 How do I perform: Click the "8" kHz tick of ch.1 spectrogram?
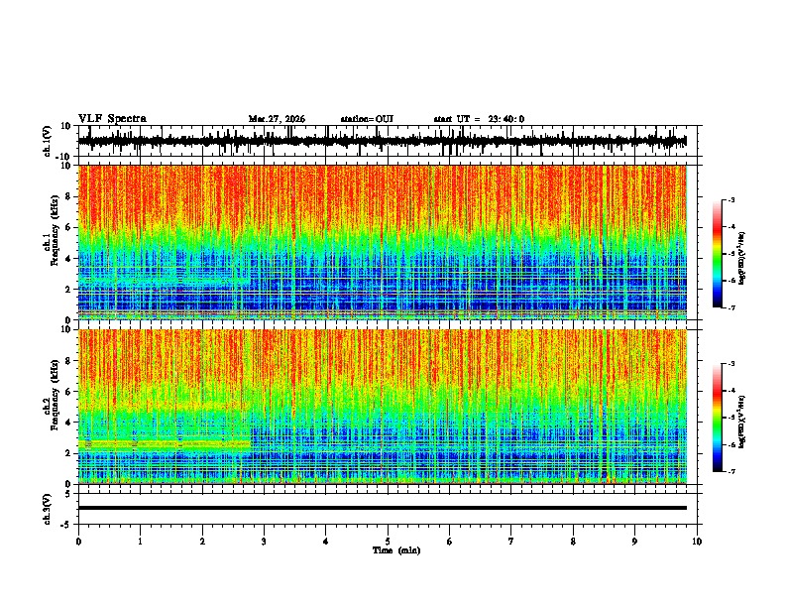(68, 196)
